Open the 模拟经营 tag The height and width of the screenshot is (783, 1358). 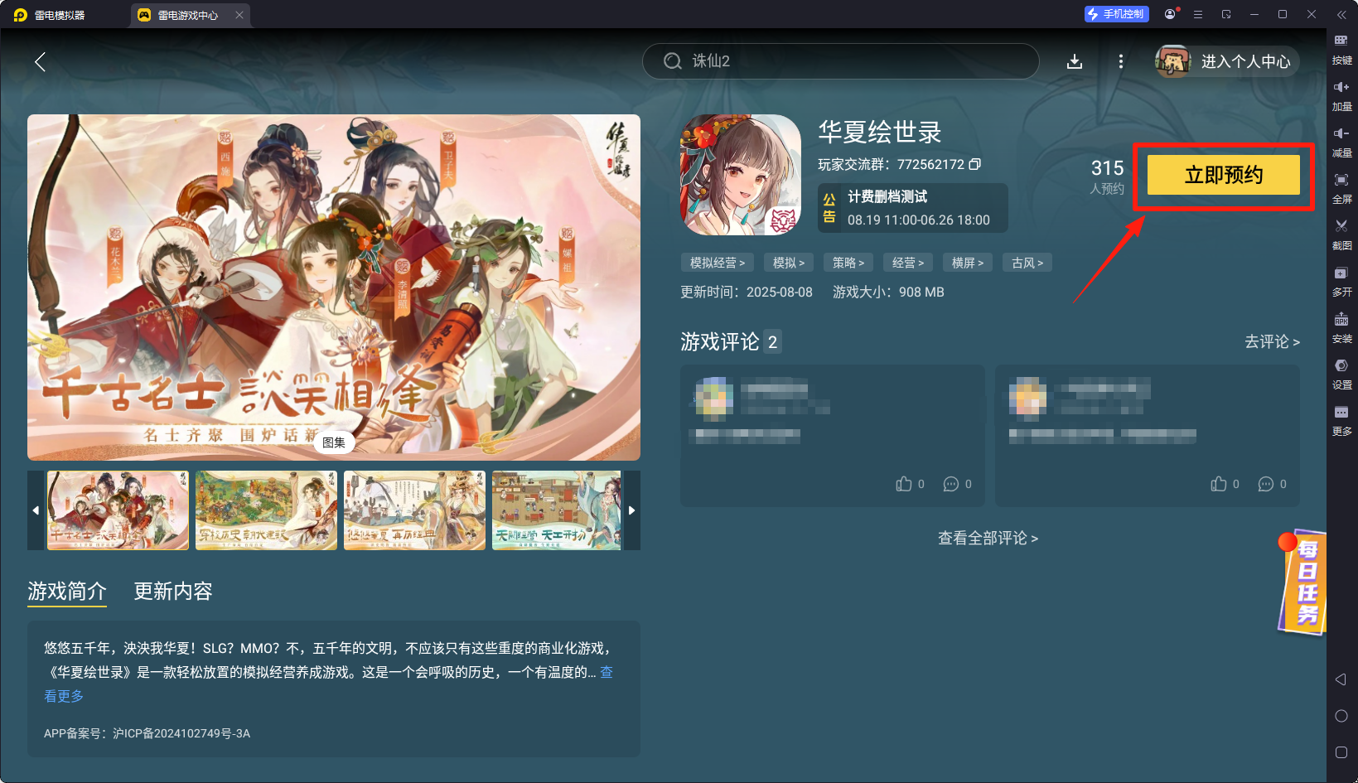(718, 263)
